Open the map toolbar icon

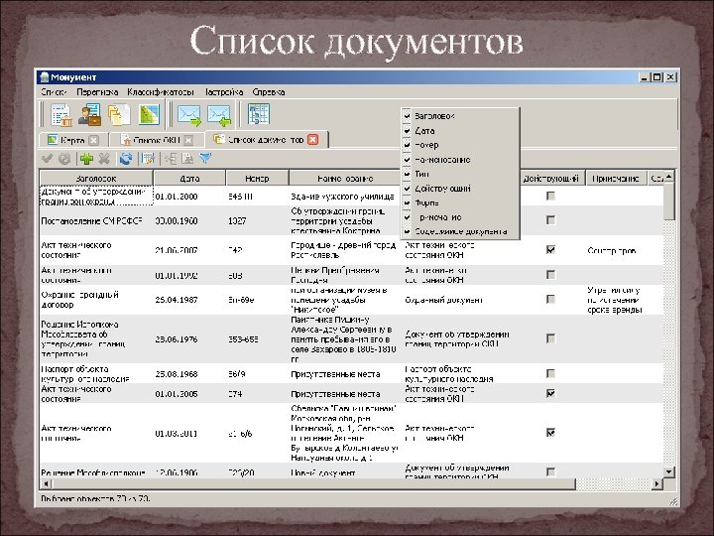tap(149, 114)
